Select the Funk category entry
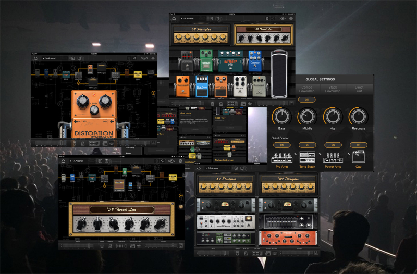Viewport: 417px width, 274px height. [x=128, y=153]
